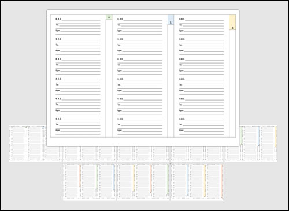The image size is (289, 211).
Task: Open the middle thumbnail in the upper thumbnail row
Action: (x=143, y=154)
